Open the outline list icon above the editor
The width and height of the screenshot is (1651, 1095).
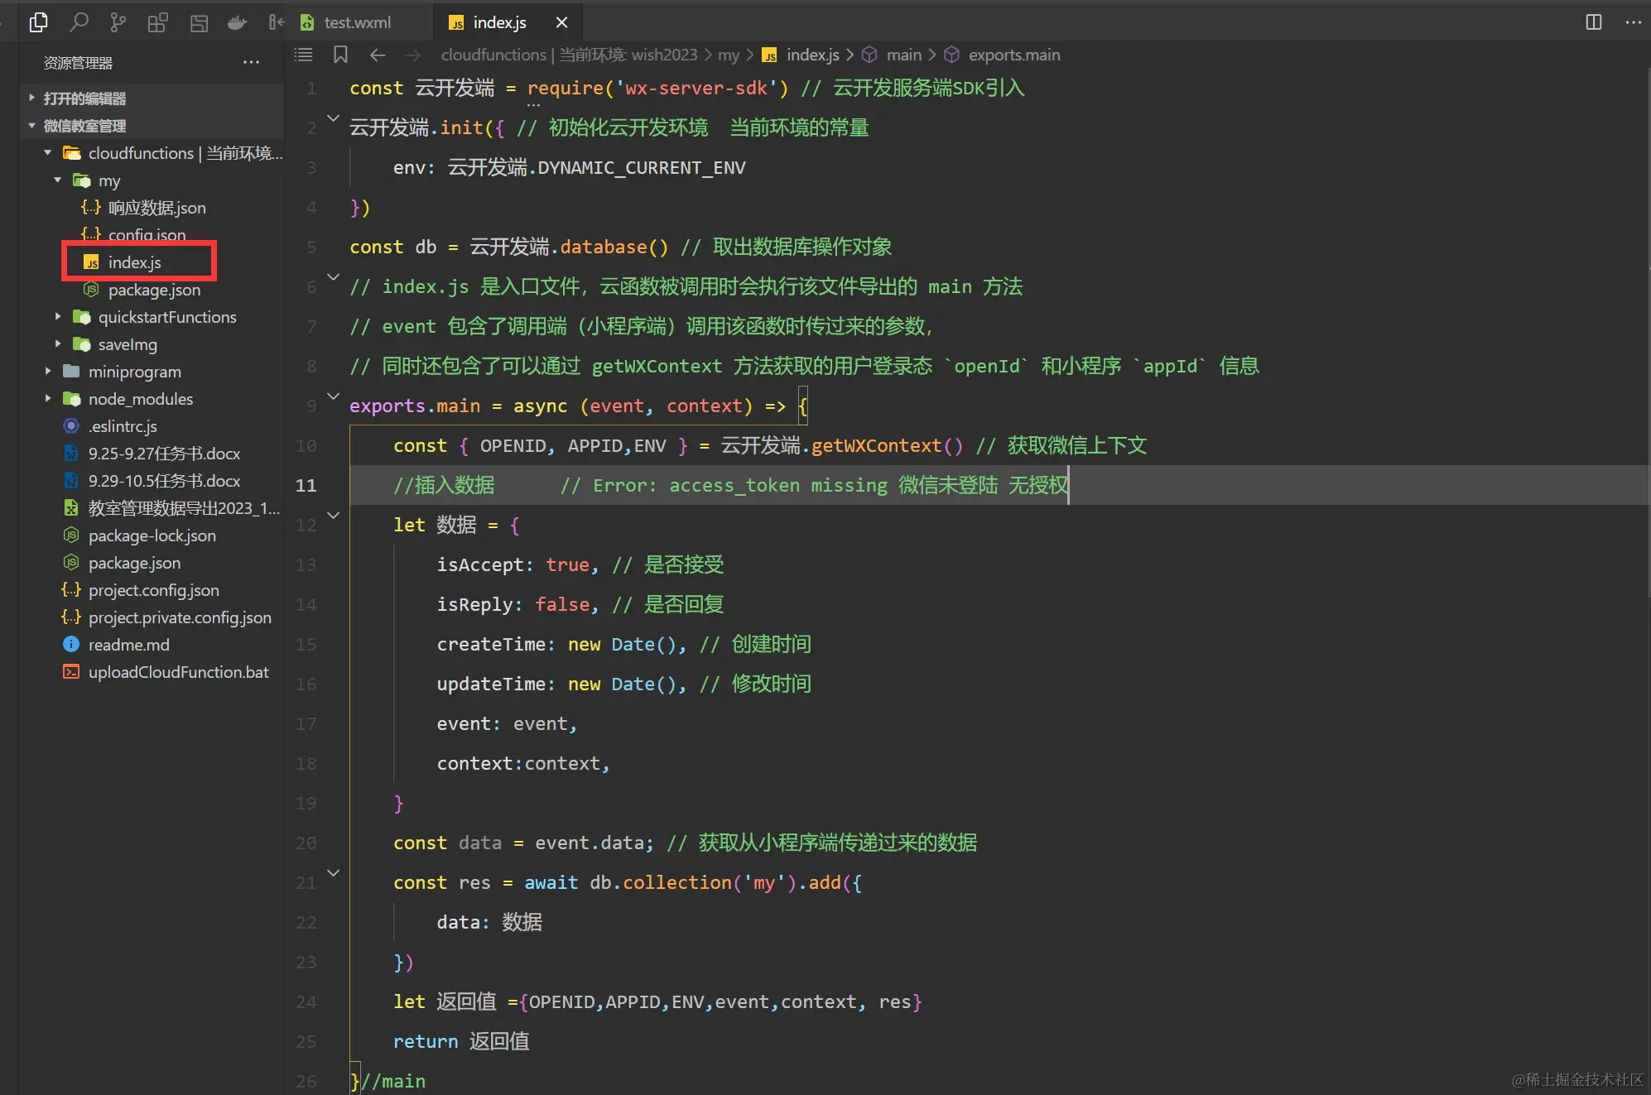click(303, 54)
